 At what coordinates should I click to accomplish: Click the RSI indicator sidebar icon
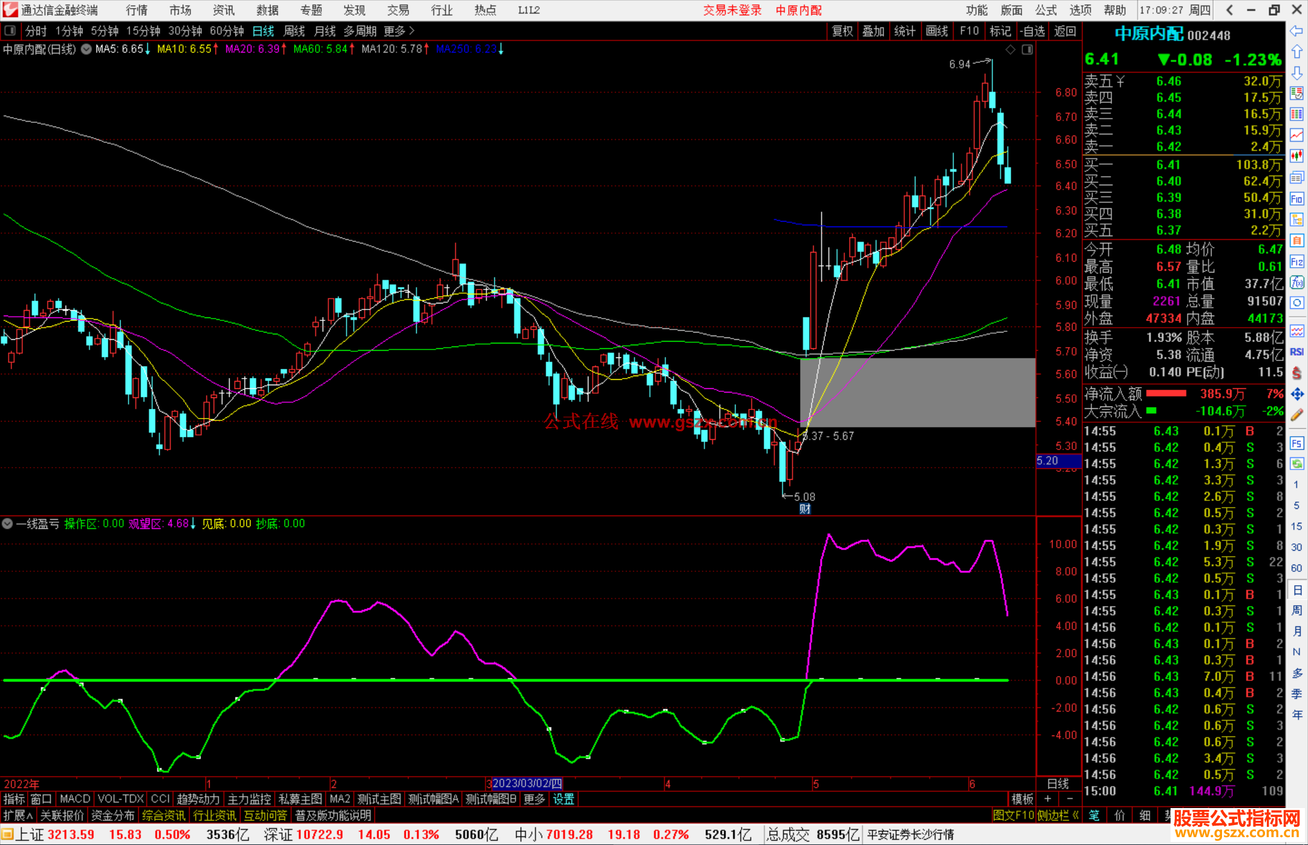(x=1296, y=352)
